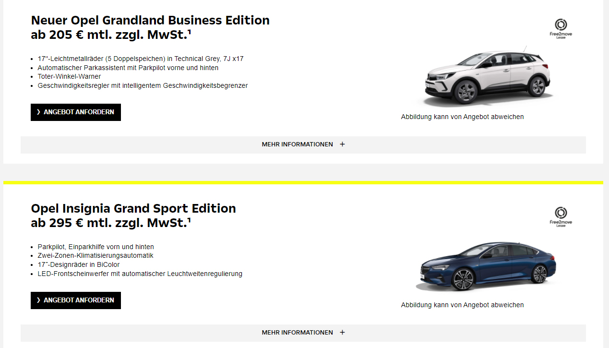Expand Mehr Informationen under the Grandland offer

point(303,144)
